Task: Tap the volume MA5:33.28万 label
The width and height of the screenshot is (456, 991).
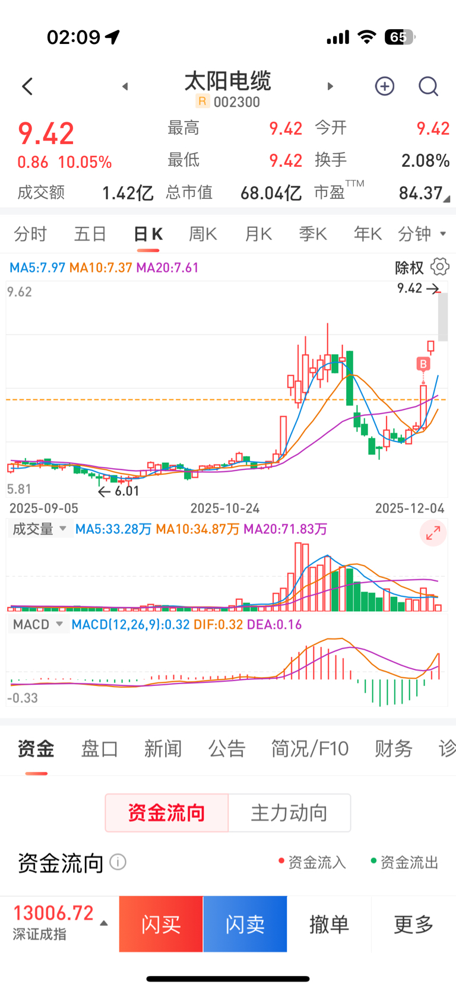Action: tap(113, 529)
